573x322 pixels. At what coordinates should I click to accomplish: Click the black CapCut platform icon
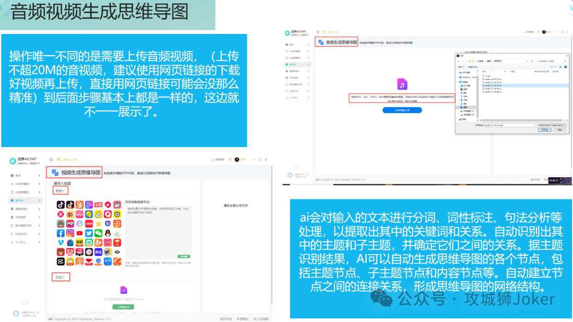tap(60, 262)
